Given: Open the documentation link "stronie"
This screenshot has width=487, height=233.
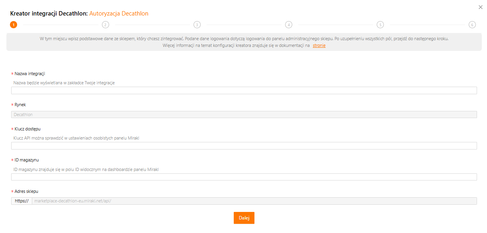Looking at the screenshot, I should pyautogui.click(x=319, y=46).
